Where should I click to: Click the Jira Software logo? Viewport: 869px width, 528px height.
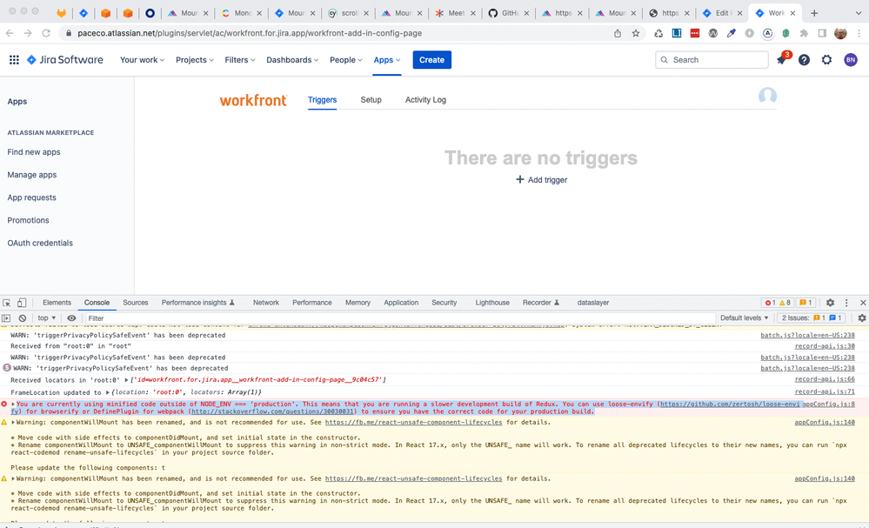pos(65,60)
